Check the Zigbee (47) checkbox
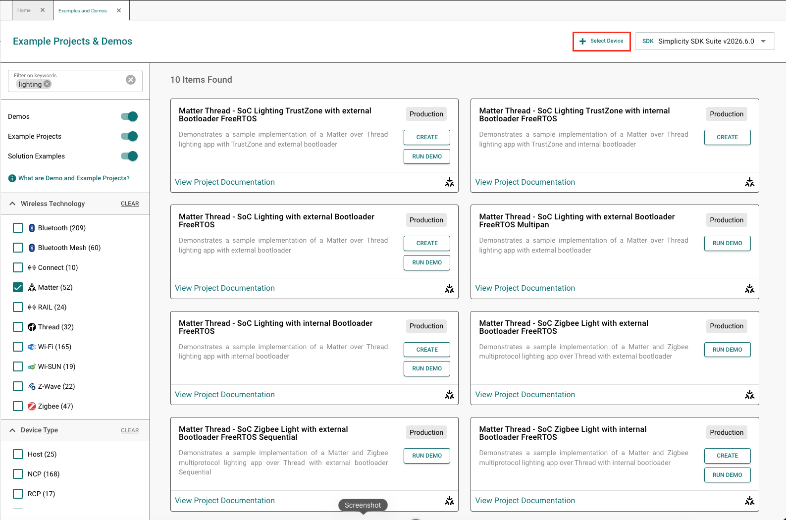 18,406
